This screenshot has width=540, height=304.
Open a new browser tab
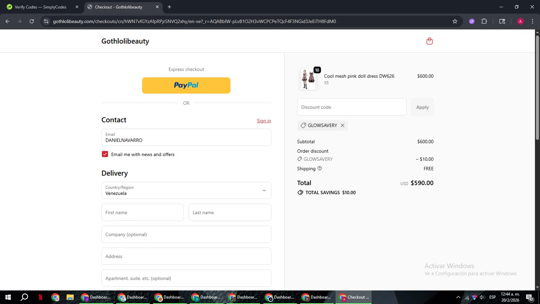pyautogui.click(x=169, y=7)
